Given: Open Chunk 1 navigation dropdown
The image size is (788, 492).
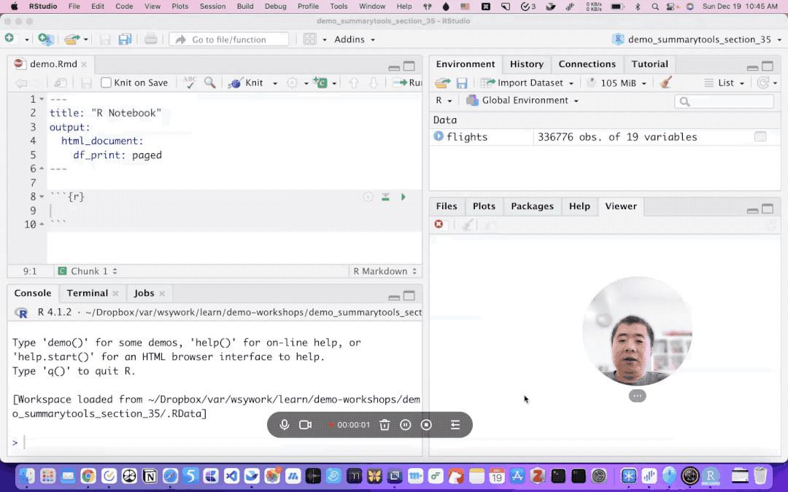Looking at the screenshot, I should click(88, 271).
